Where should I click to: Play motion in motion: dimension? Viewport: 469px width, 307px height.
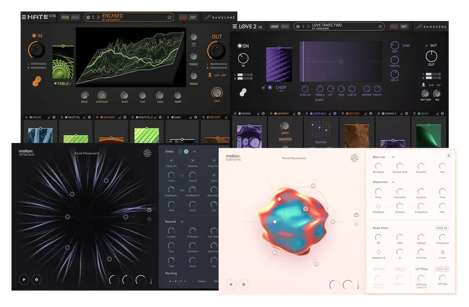pos(24,279)
